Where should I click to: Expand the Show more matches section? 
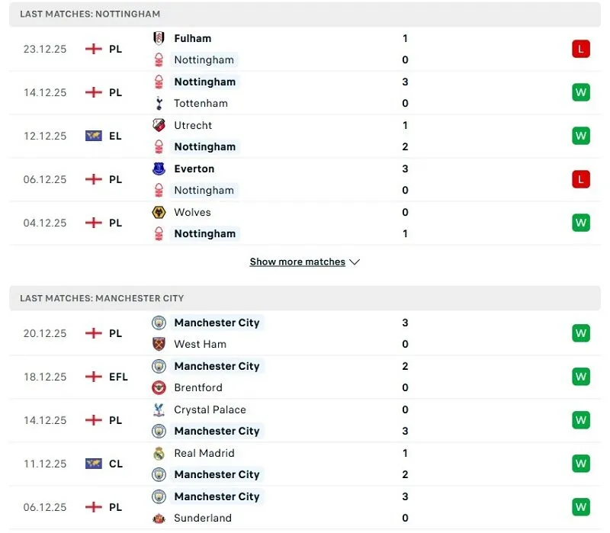(297, 262)
